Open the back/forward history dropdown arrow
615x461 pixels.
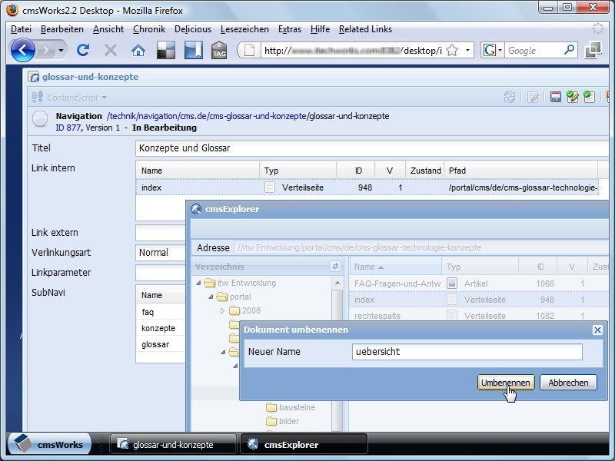coord(61,50)
